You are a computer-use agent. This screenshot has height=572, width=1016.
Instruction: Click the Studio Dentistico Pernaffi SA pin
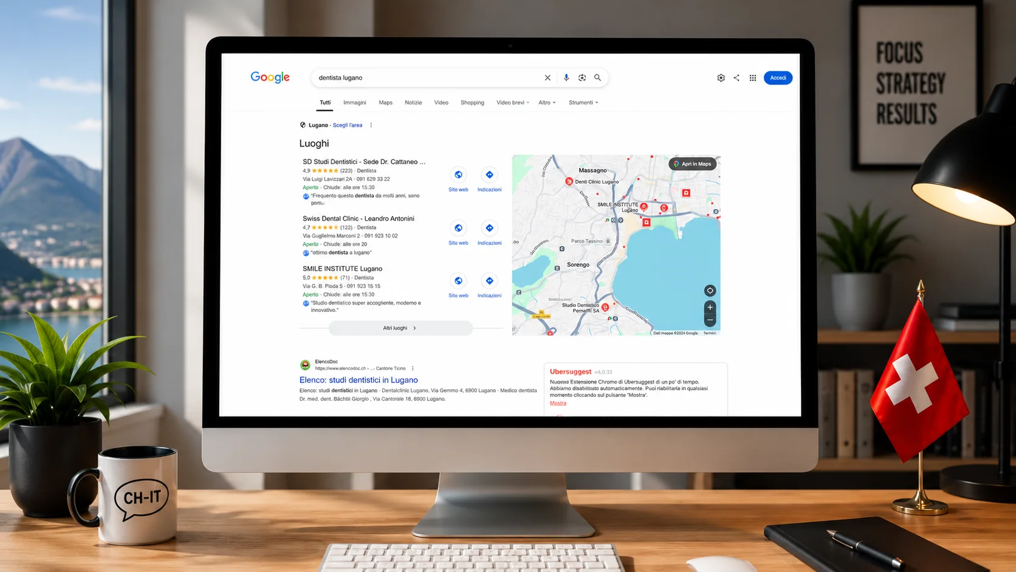click(x=605, y=308)
